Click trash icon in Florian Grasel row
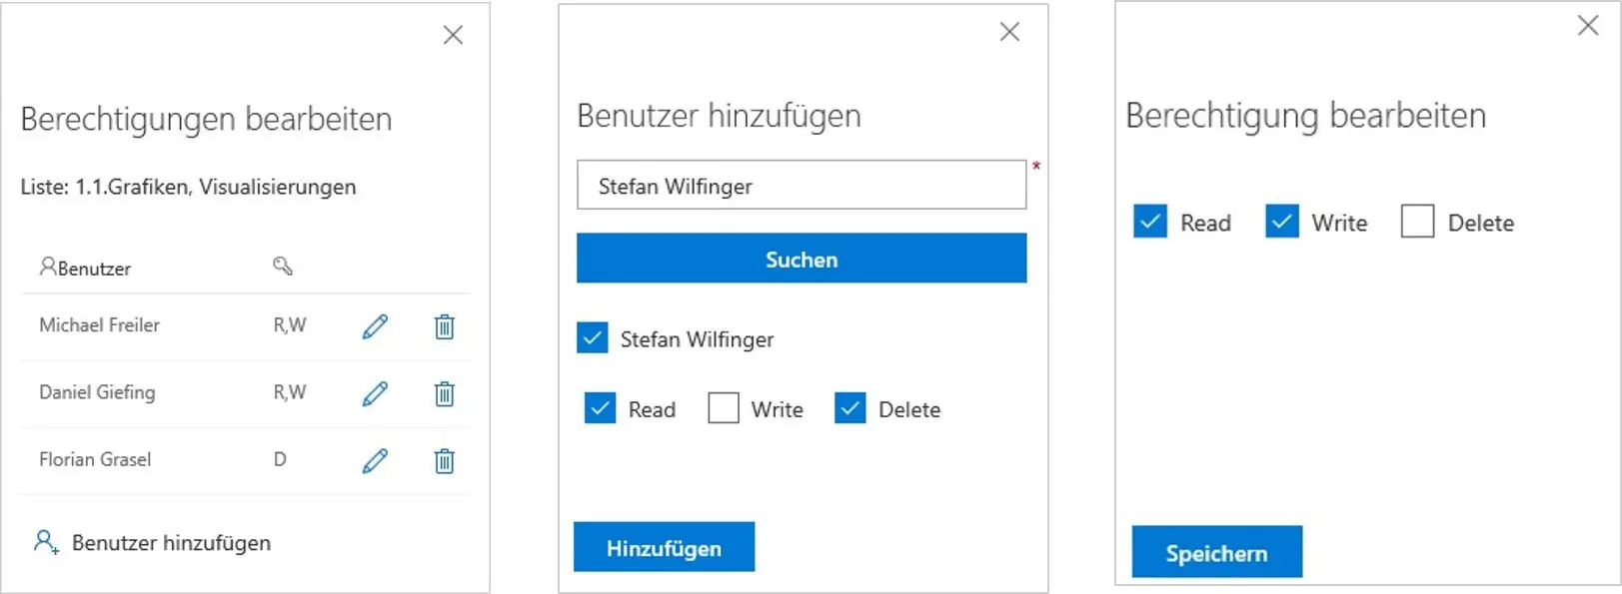Screen dimensions: 1622x594 click(x=445, y=460)
